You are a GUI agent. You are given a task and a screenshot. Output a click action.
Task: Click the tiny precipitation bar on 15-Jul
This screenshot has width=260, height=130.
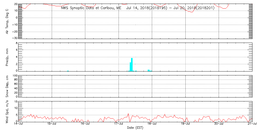(x=68, y=70)
